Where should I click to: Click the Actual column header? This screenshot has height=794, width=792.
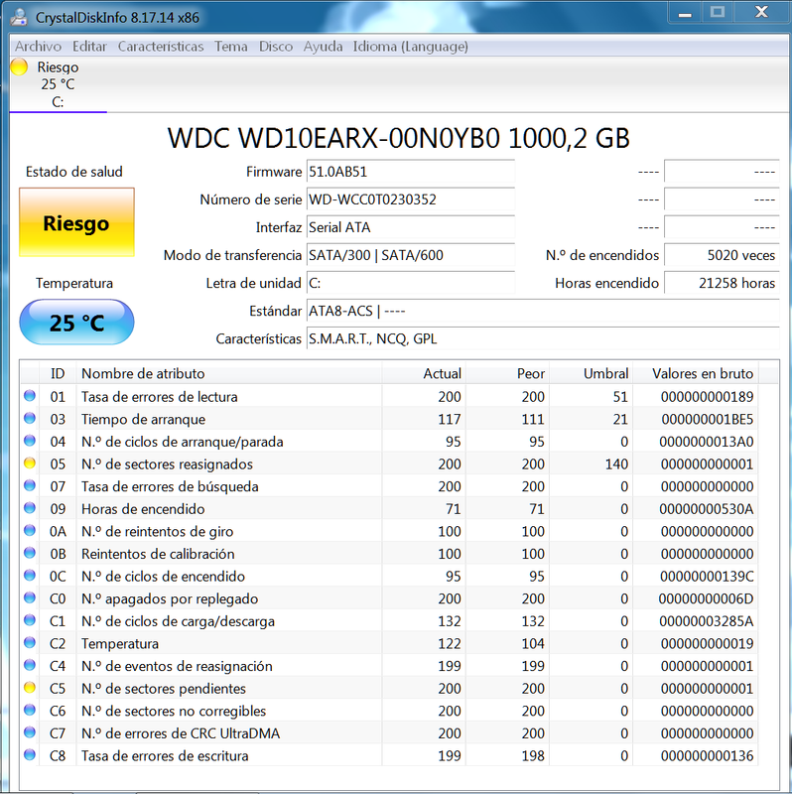coord(424,374)
